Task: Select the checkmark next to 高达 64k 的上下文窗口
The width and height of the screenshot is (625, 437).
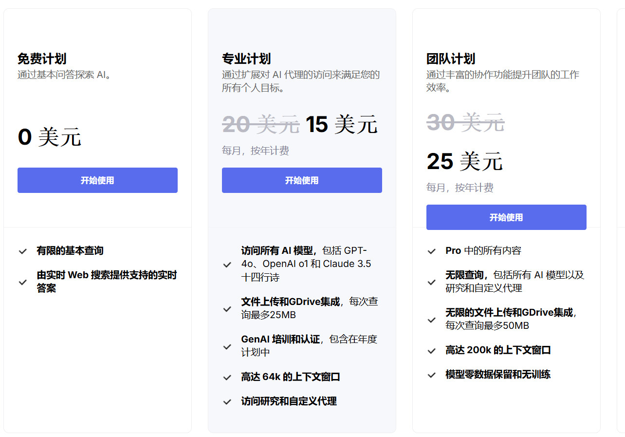Action: (227, 378)
